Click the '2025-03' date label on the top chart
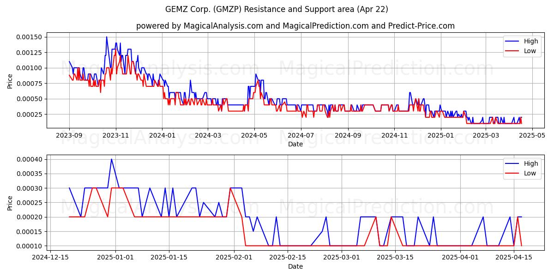This screenshot has height=277, width=554. point(485,135)
